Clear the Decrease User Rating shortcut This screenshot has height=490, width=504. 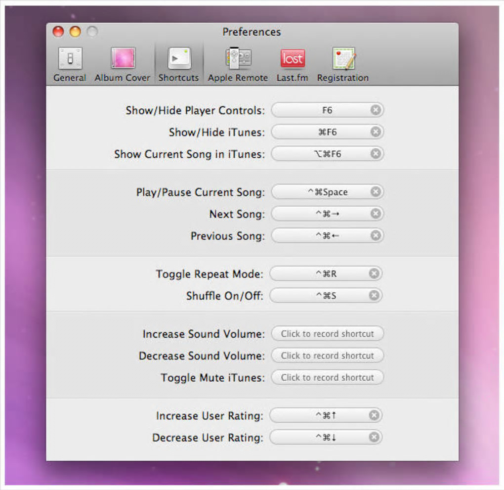click(374, 438)
